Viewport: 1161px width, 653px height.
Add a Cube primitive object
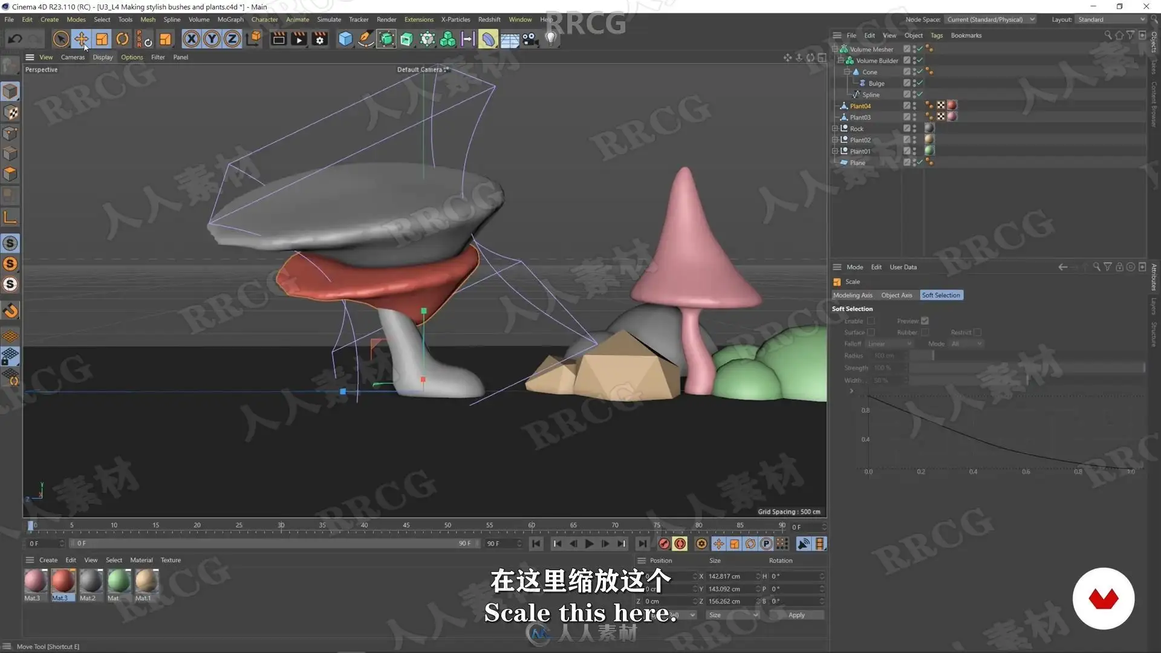click(x=345, y=39)
